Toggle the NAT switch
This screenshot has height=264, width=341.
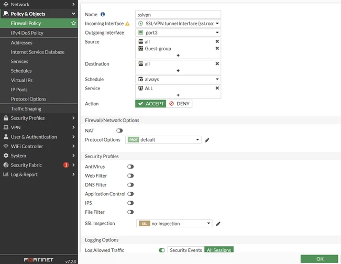click(x=119, y=131)
